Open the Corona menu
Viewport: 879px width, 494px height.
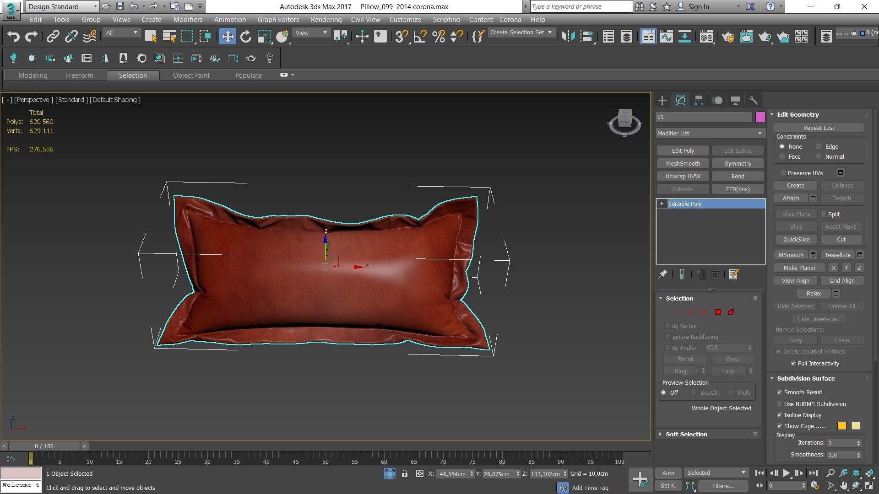pyautogui.click(x=510, y=20)
